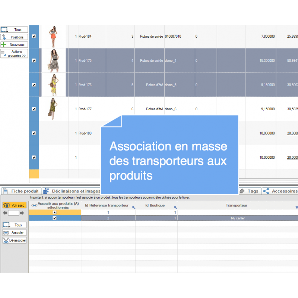Image resolution: width=298 pixels, height=298 pixels.
Task: Toggle the checkbox on the Prod-177 row
Action: (34, 109)
